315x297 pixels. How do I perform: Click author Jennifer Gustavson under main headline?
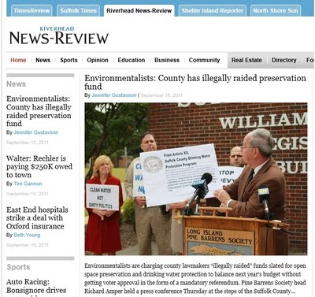coord(114,95)
